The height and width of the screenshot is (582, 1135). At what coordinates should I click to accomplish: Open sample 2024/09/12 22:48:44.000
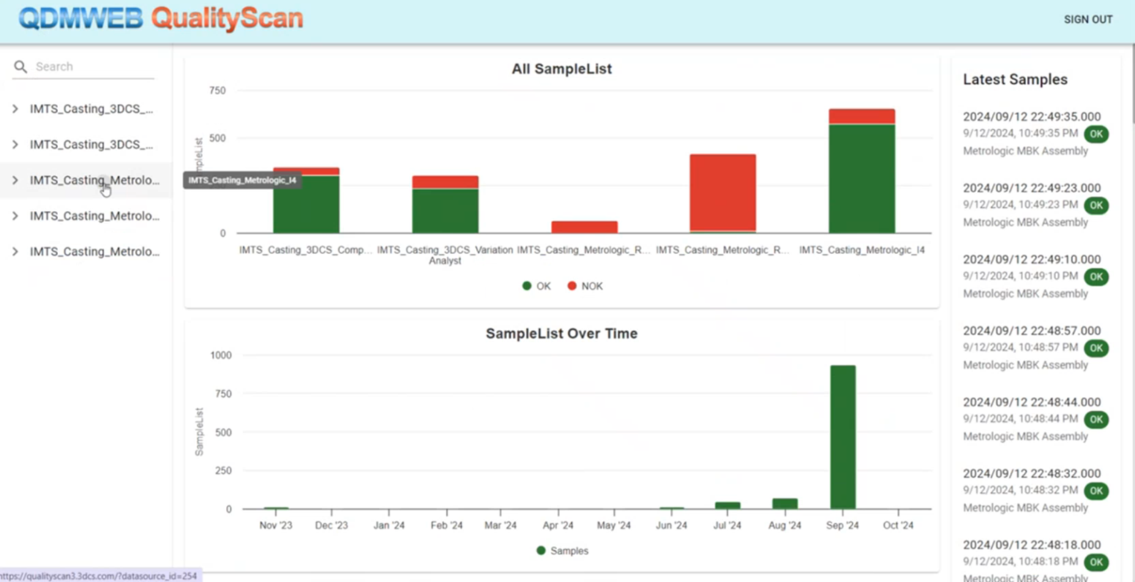click(x=1031, y=402)
